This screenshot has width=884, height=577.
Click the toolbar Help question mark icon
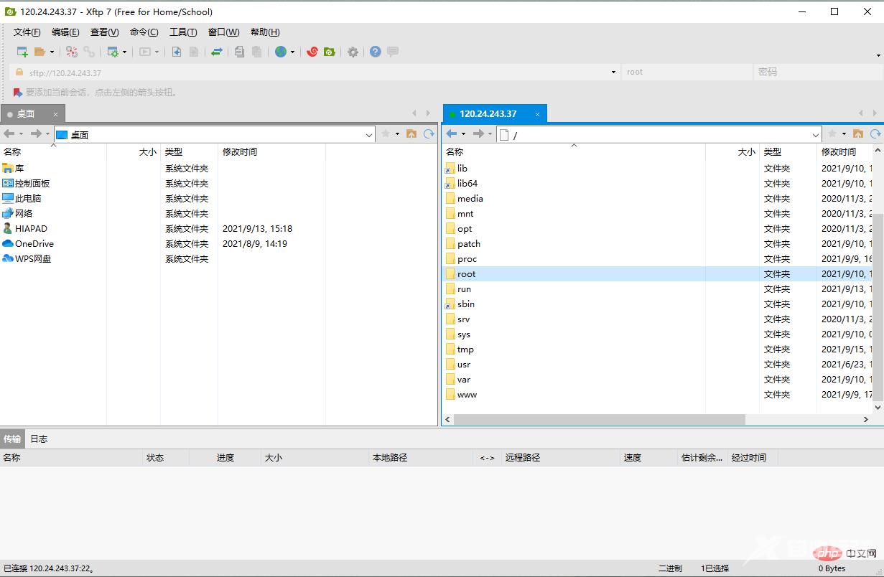(x=373, y=51)
